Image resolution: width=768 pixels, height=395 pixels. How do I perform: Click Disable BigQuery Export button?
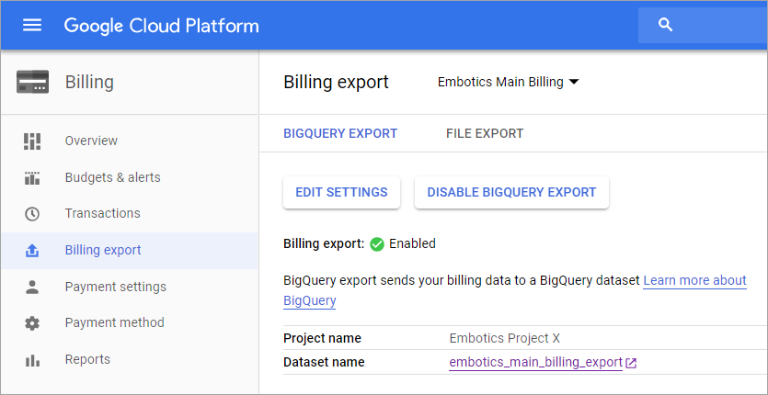click(x=511, y=192)
